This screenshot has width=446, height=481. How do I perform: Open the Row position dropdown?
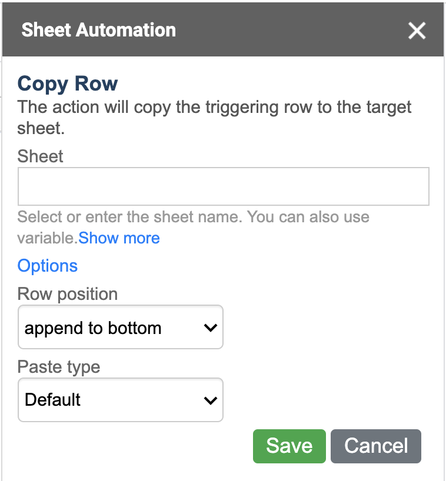[120, 327]
